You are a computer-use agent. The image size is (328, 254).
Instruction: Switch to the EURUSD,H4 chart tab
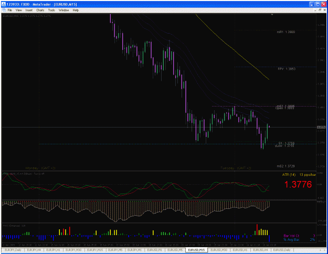point(260,250)
